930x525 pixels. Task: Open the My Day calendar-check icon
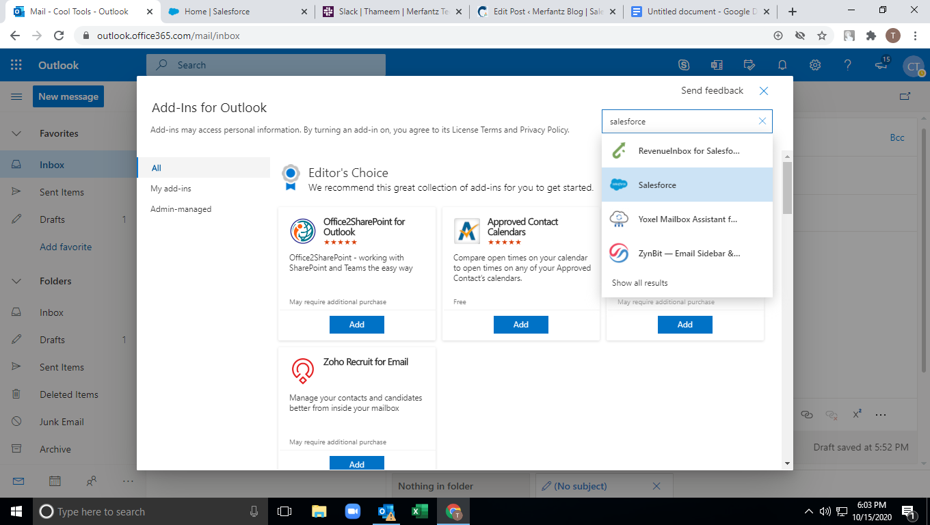(749, 65)
